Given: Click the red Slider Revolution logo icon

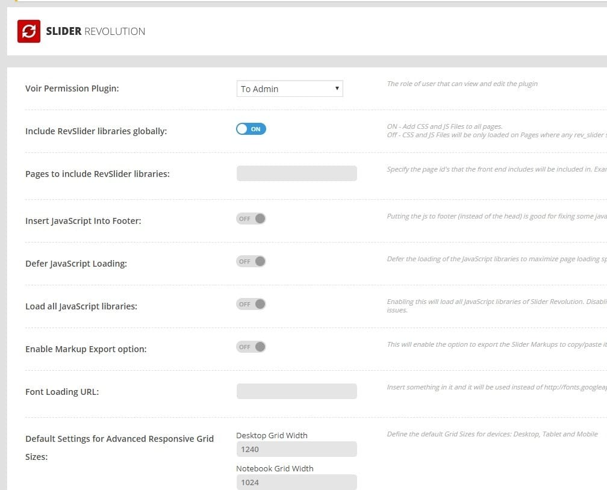Looking at the screenshot, I should point(29,31).
